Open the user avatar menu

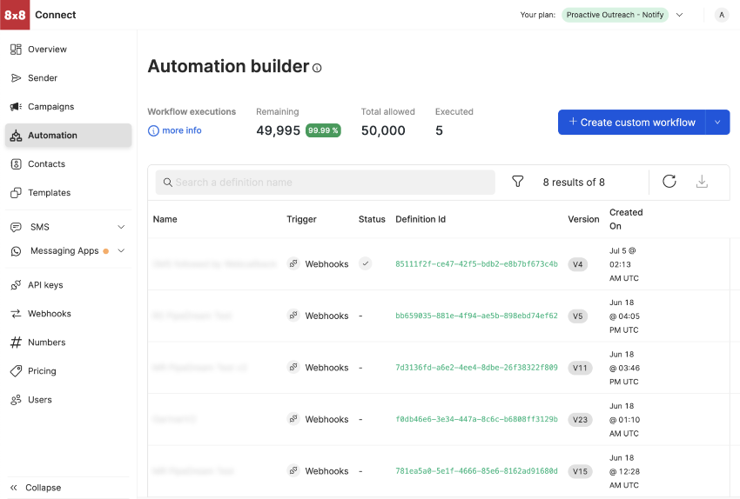tap(722, 15)
